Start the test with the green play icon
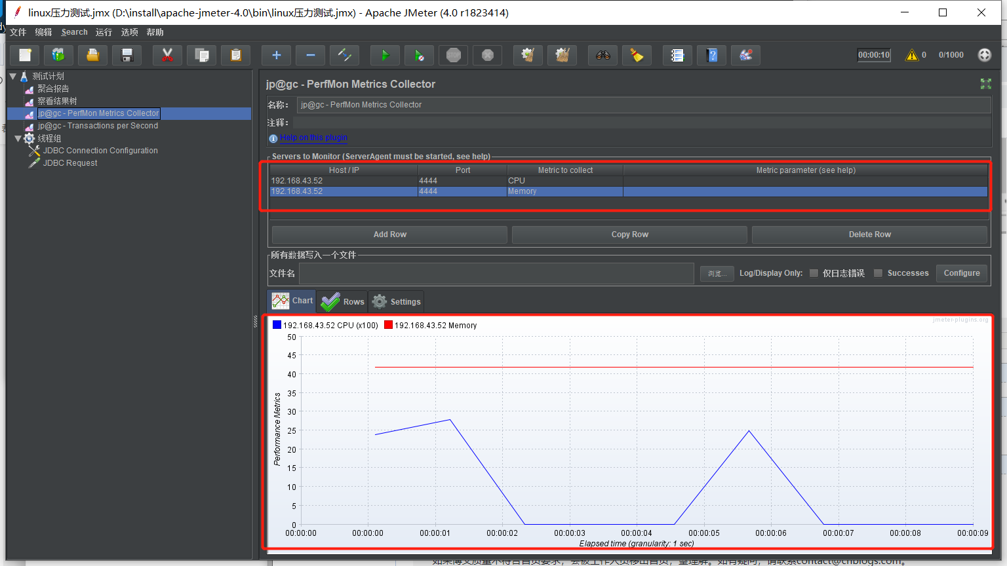The height and width of the screenshot is (566, 1007). (x=385, y=56)
